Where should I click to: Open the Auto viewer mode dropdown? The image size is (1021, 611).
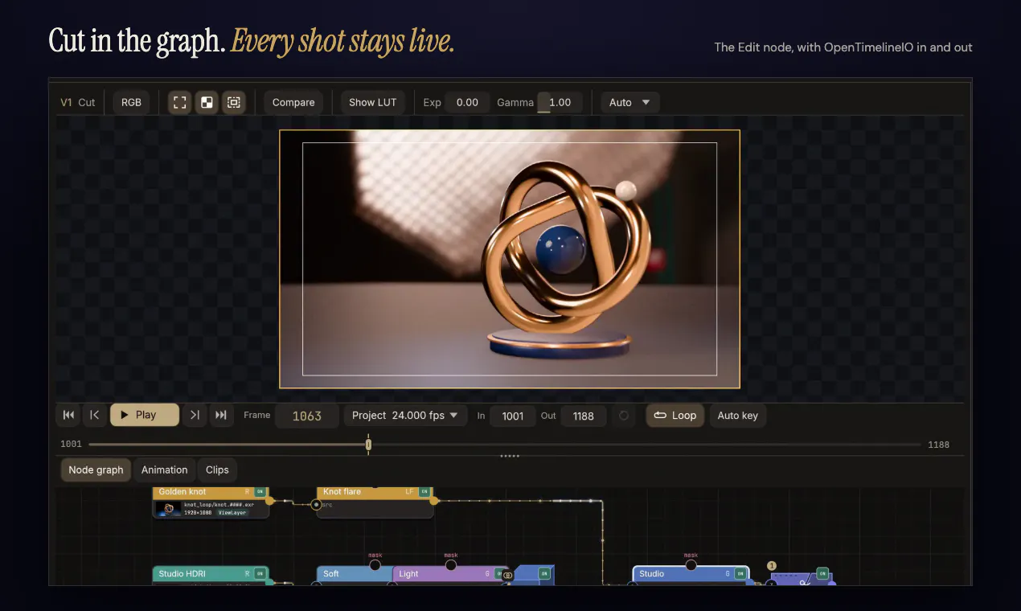(631, 102)
